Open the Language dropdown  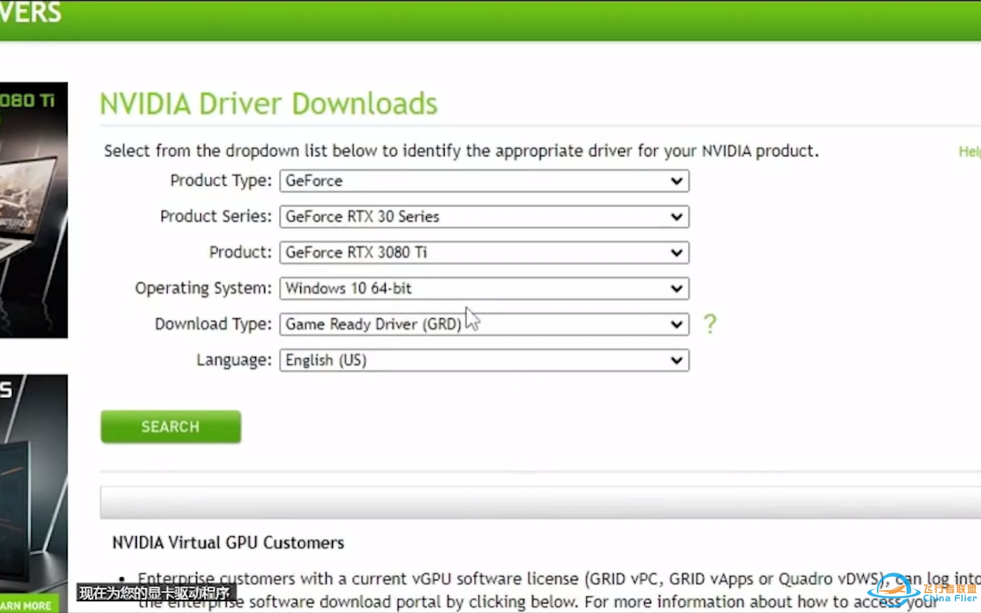(x=484, y=360)
